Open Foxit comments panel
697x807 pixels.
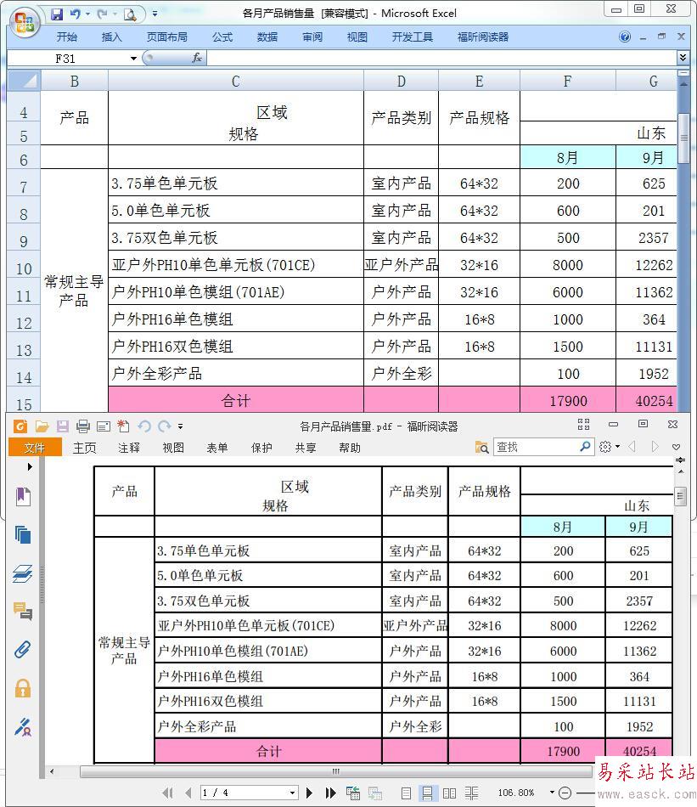[23, 612]
